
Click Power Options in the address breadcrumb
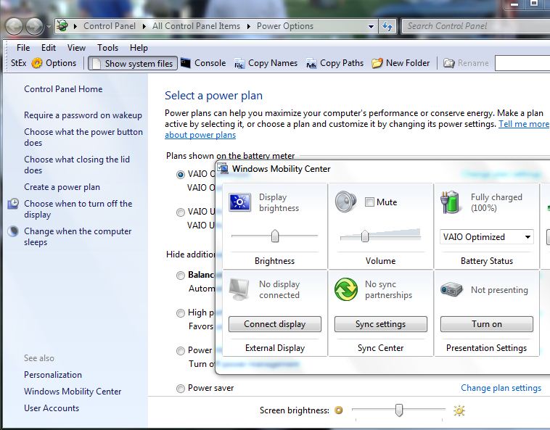[x=285, y=26]
